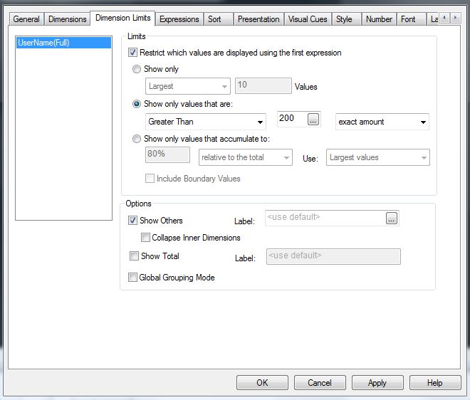The height and width of the screenshot is (400, 470).
Task: Go to the Presentation tab
Action: (x=258, y=19)
